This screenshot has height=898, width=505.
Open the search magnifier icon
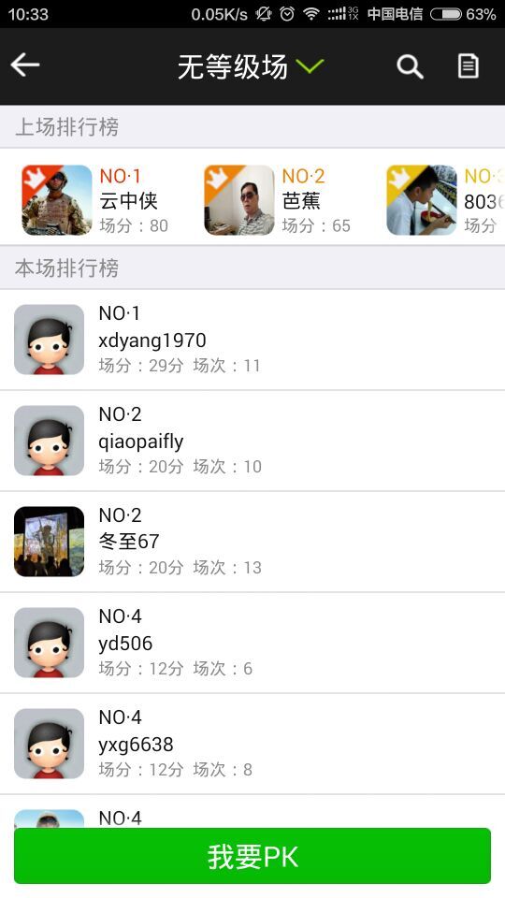410,66
